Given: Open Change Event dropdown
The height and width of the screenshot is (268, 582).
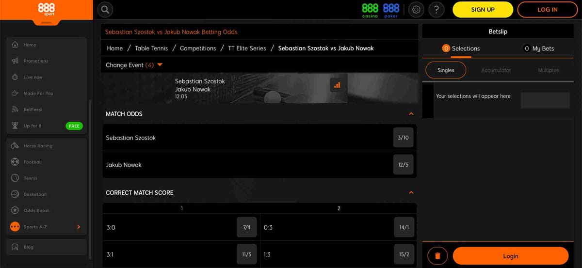Looking at the screenshot, I should [x=134, y=65].
